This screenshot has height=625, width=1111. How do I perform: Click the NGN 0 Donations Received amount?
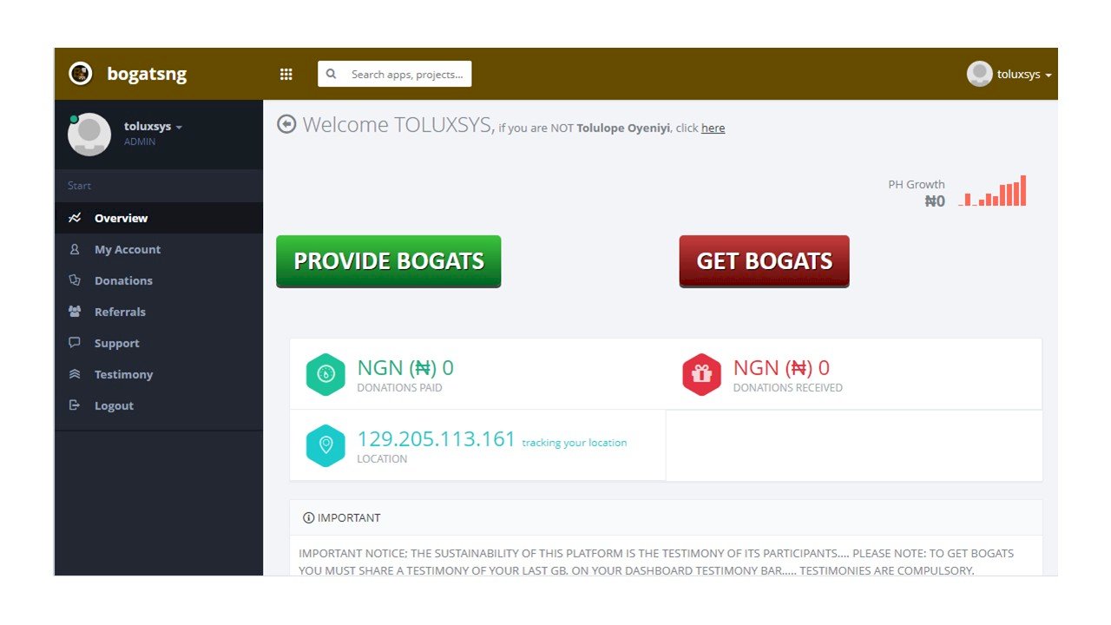click(781, 368)
